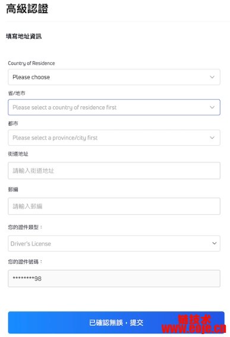Open the 省/地市 province dropdown
The image size is (230, 337).
pos(114,107)
